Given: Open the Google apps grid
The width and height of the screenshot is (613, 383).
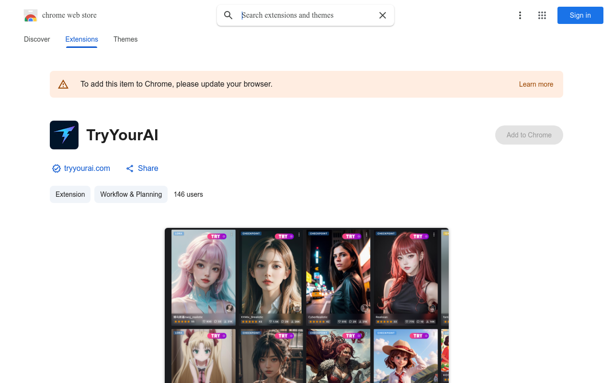Looking at the screenshot, I should tap(542, 15).
